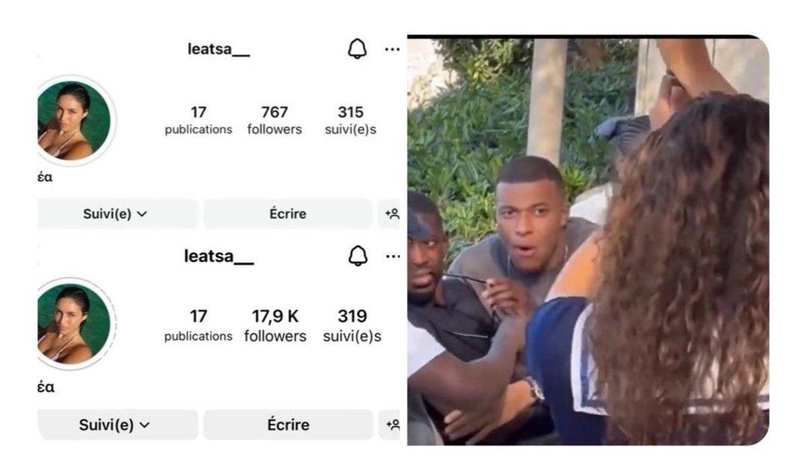Open the three-dot menu on the bottom profile
This screenshot has width=807, height=458.
[393, 256]
